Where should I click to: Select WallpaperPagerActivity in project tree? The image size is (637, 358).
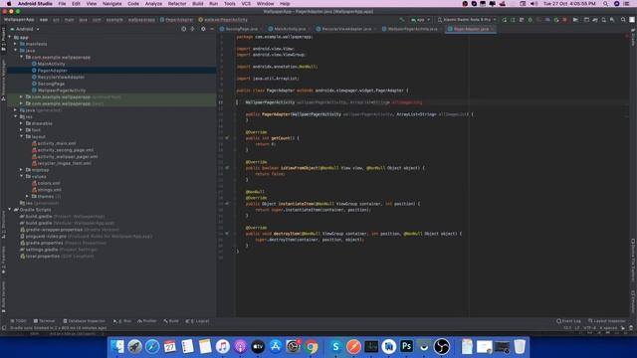click(62, 90)
